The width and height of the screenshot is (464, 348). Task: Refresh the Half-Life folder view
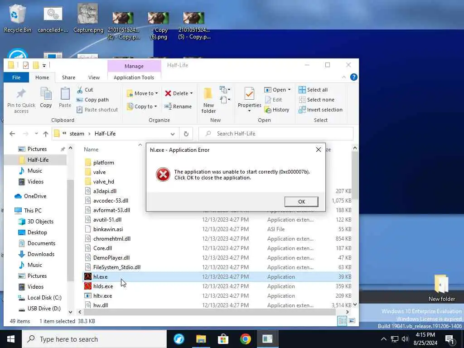click(x=186, y=134)
